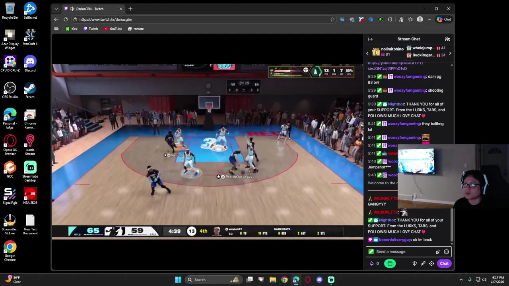Show previous gift leaderboard entries arrow
Image resolution: width=509 pixels, height=286 pixels.
(x=367, y=53)
